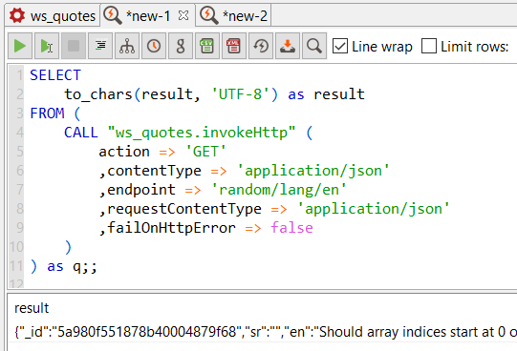This screenshot has height=351, width=517.
Task: Enable the Limit rows checkbox
Action: [429, 46]
